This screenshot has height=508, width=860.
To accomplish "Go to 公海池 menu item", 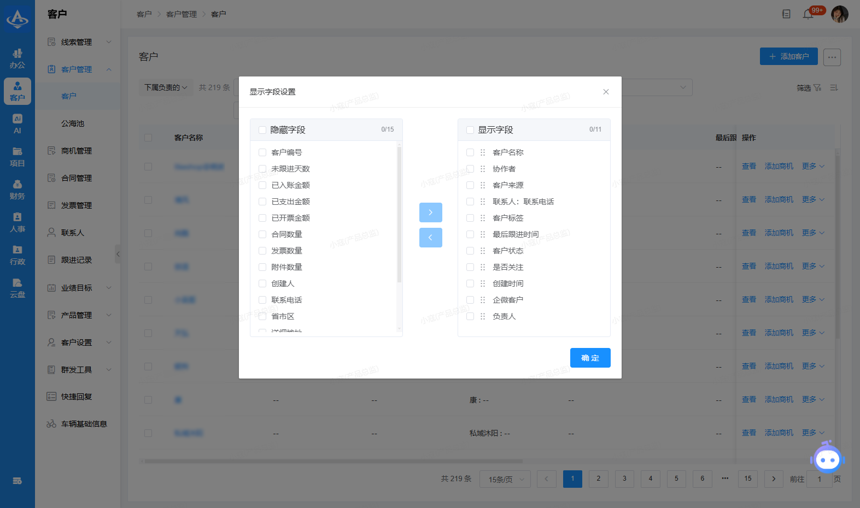I will (73, 123).
